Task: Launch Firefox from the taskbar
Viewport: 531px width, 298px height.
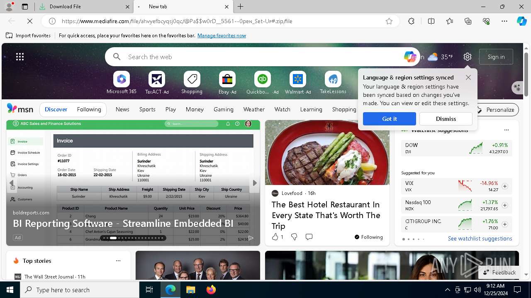Action: pyautogui.click(x=211, y=290)
